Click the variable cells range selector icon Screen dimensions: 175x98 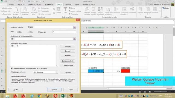(75, 39)
